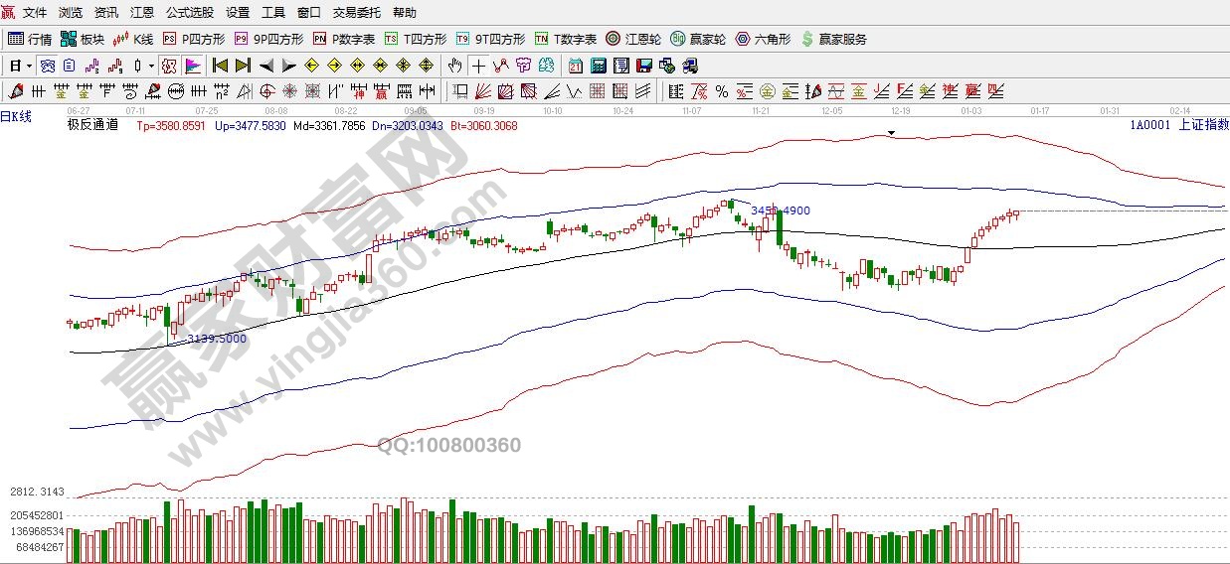Viewport: 1230px width, 564px height.
Task: Click the 极反通道 indicator label
Action: pos(92,125)
